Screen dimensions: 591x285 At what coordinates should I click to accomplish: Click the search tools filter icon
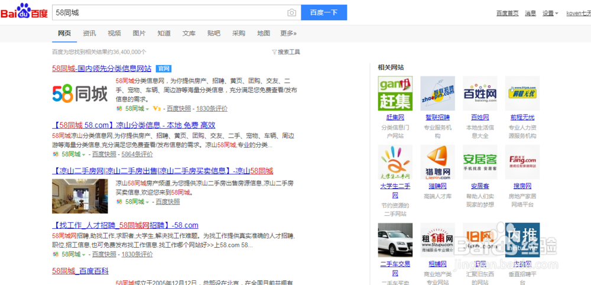coord(274,52)
